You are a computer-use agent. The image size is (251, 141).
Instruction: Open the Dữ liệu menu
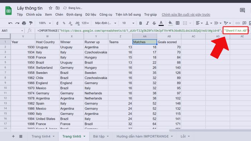(x=91, y=15)
